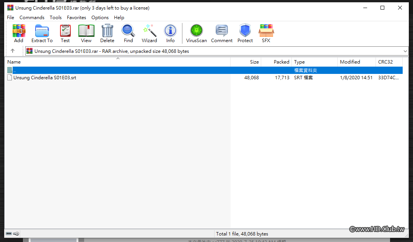This screenshot has width=413, height=242.
Task: Open the Options menu
Action: [100, 17]
